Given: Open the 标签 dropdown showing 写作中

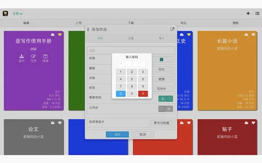Looking at the screenshot, I should 162,89.
